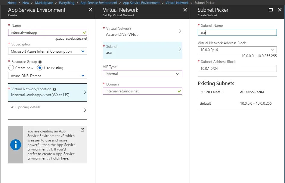The width and height of the screenshot is (285, 183).
Task: Open the Subscription dropdown
Action: pyautogui.click(x=48, y=51)
